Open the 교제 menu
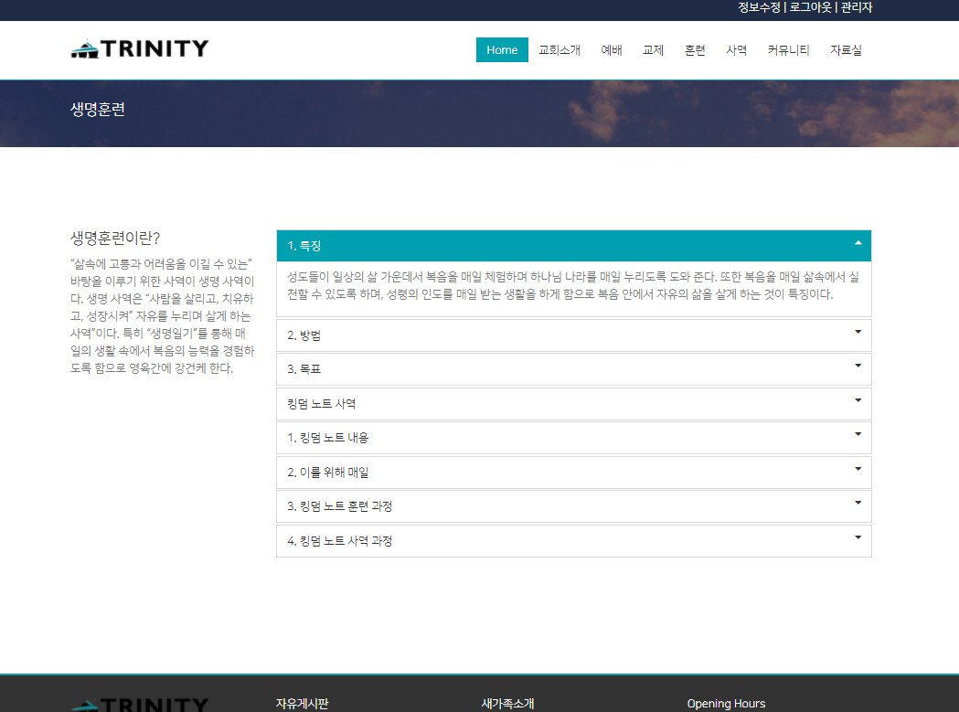Viewport: 959px width, 712px height. (x=653, y=50)
